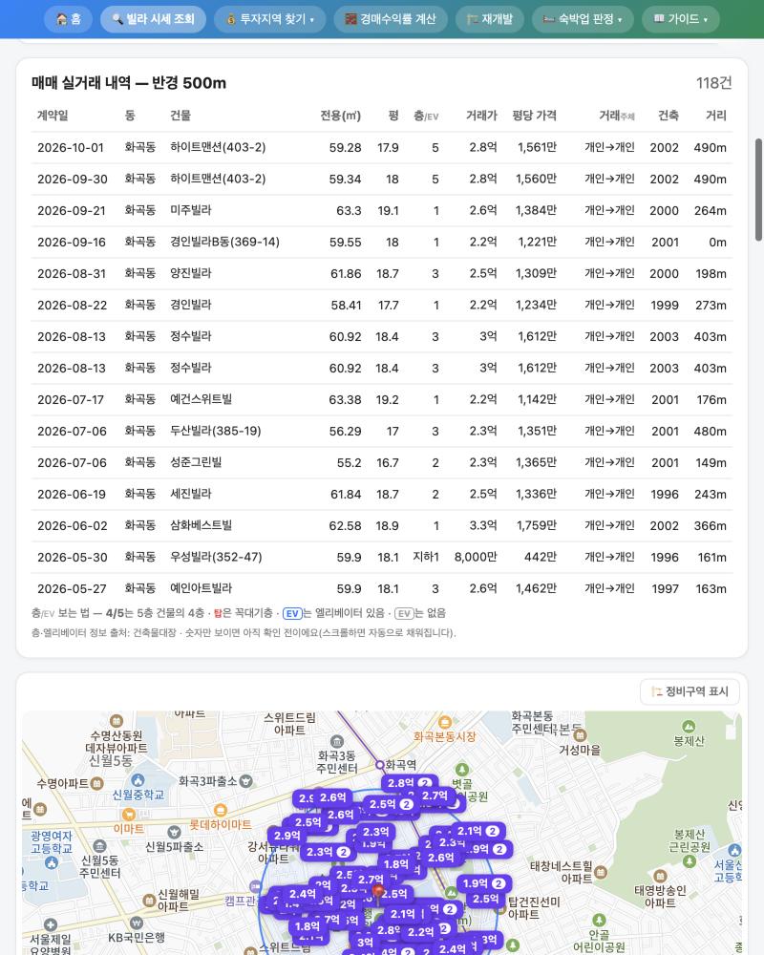This screenshot has height=955, width=764.
Task: Expand the 숙박업 판정 dropdown menu
Action: click(x=584, y=19)
